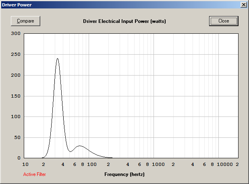The width and height of the screenshot is (249, 184).
Task: Click the curve's smaller second hump
Action: [x=80, y=146]
